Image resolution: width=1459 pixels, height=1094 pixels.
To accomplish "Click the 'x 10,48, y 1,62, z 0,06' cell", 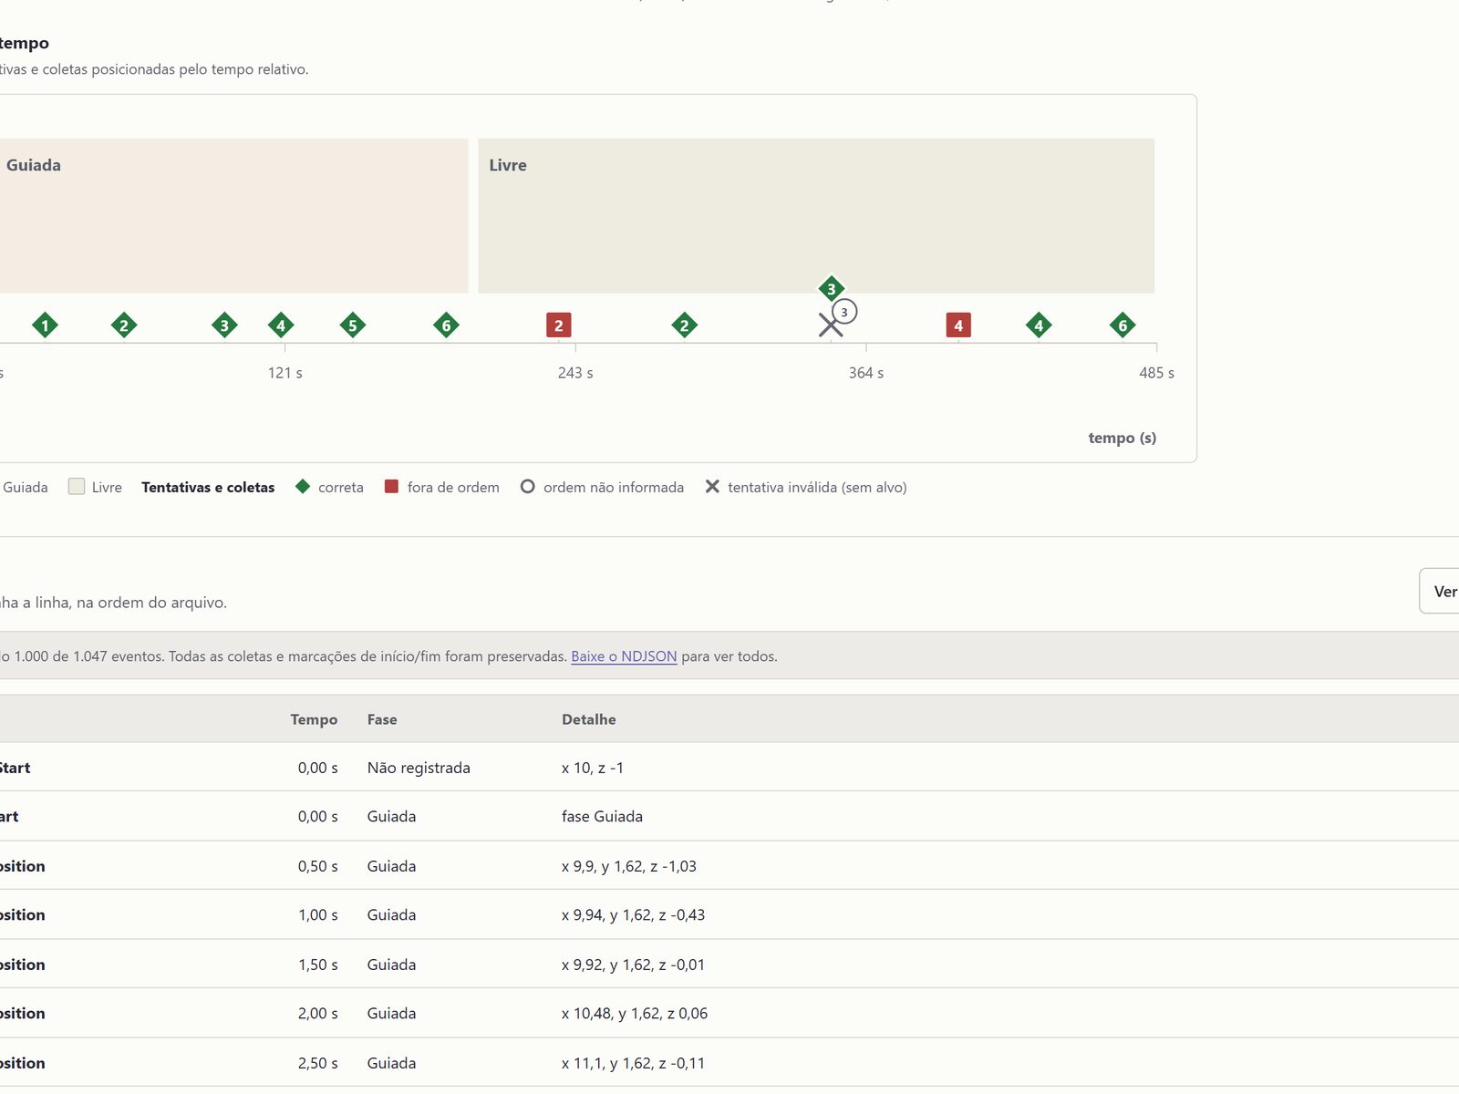I will pyautogui.click(x=635, y=1013).
